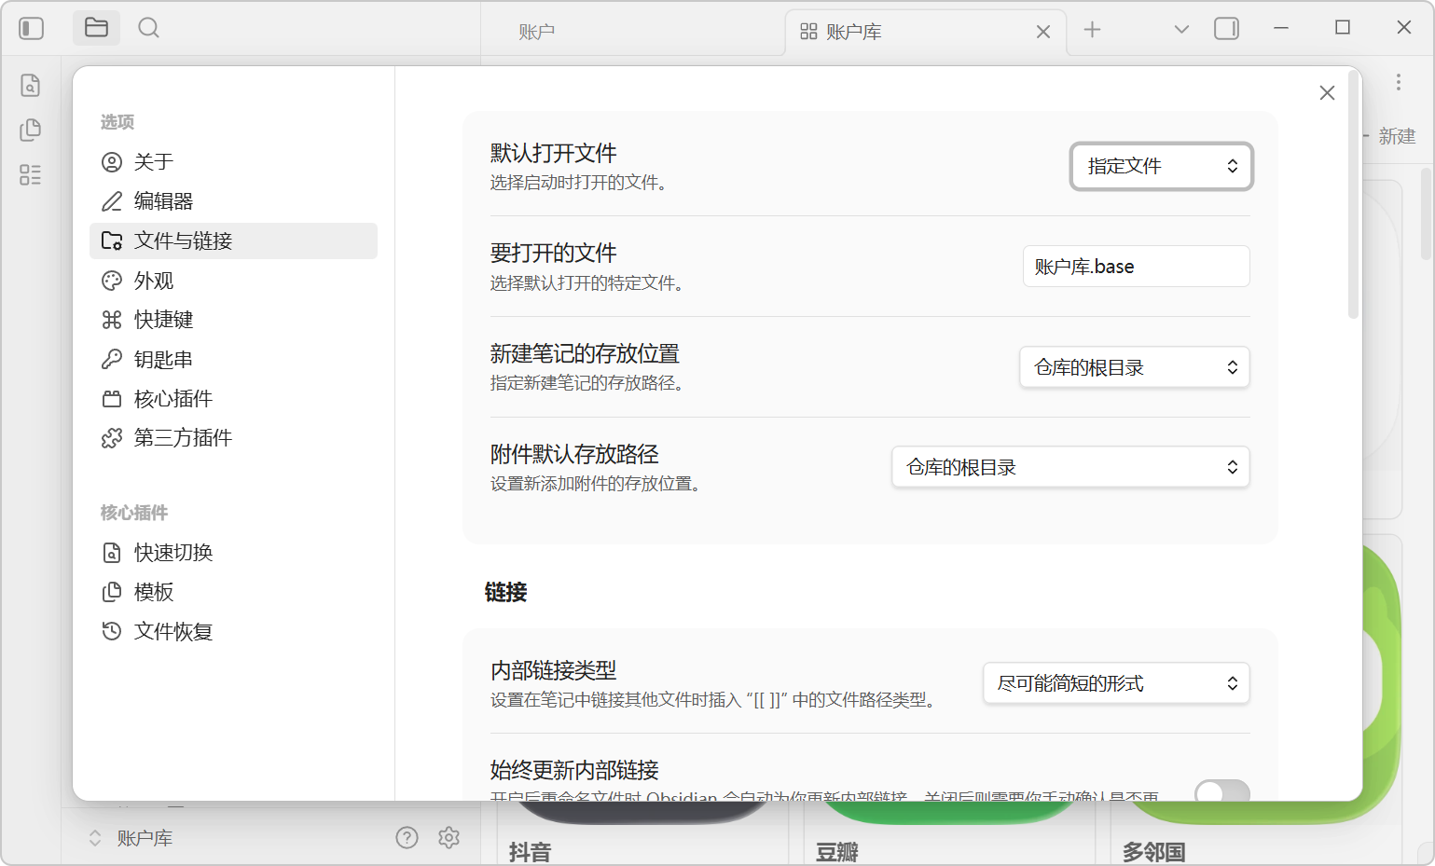Open new tab with plus icon
The height and width of the screenshot is (866, 1435).
coord(1092,30)
